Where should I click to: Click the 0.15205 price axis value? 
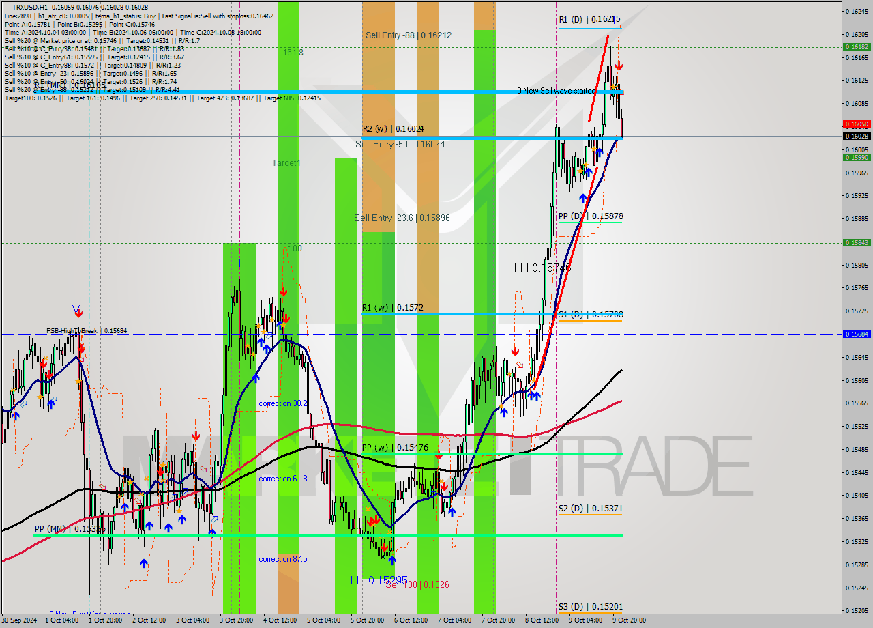pyautogui.click(x=856, y=611)
